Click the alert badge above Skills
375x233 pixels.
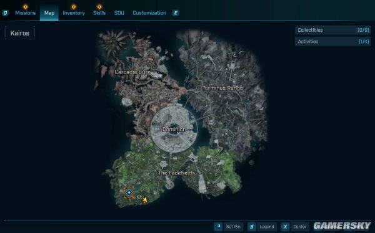(x=99, y=7)
